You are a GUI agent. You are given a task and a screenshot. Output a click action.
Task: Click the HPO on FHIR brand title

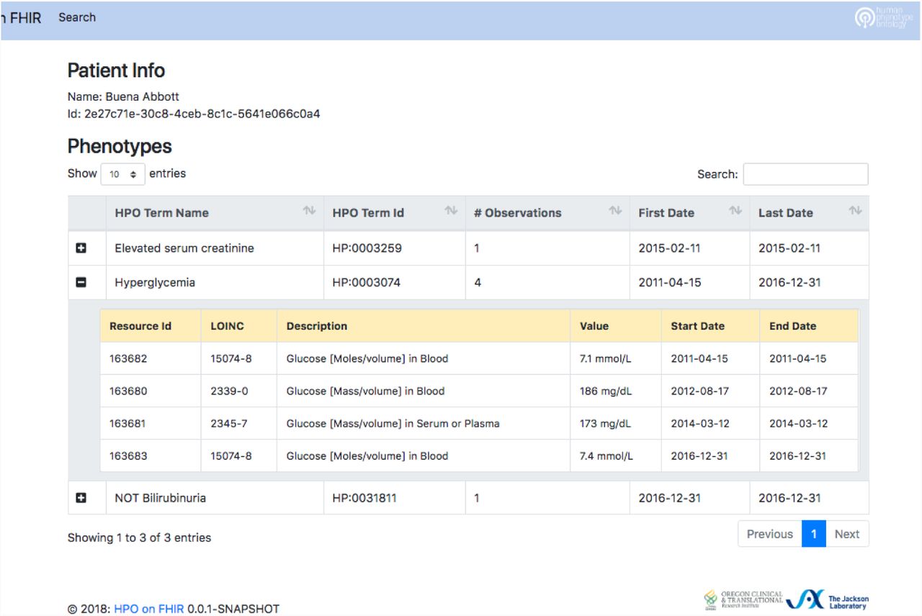pyautogui.click(x=21, y=18)
